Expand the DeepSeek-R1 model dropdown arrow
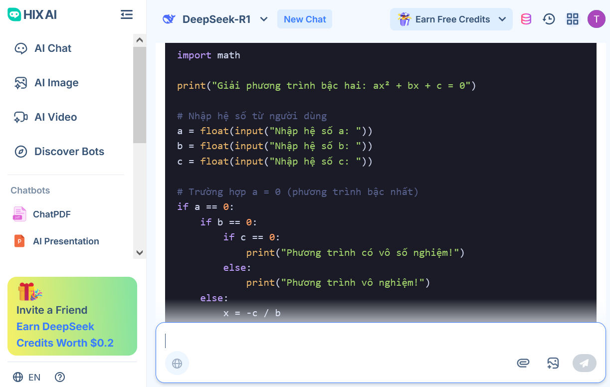Screen dimensions: 610x387 [x=264, y=19]
